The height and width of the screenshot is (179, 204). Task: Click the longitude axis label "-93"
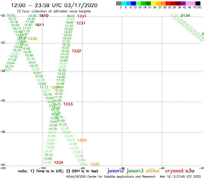pyautogui.click(x=162, y=168)
